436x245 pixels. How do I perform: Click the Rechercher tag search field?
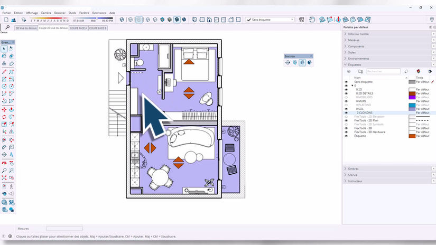pos(383,71)
